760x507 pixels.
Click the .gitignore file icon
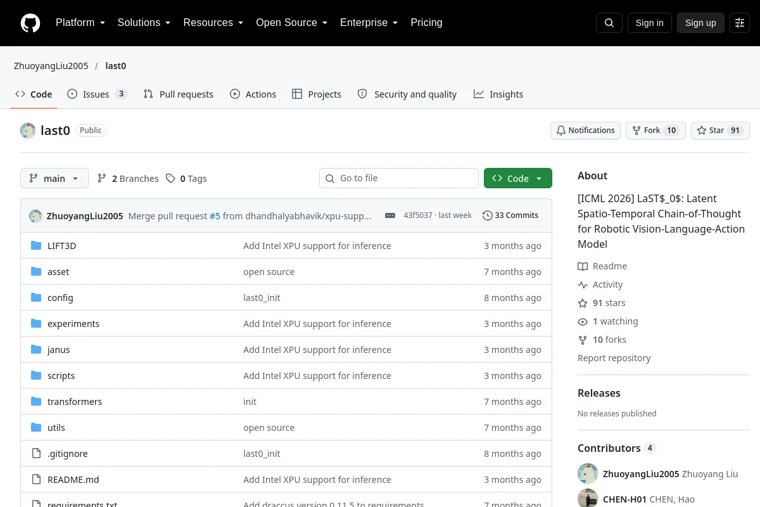[x=36, y=454]
